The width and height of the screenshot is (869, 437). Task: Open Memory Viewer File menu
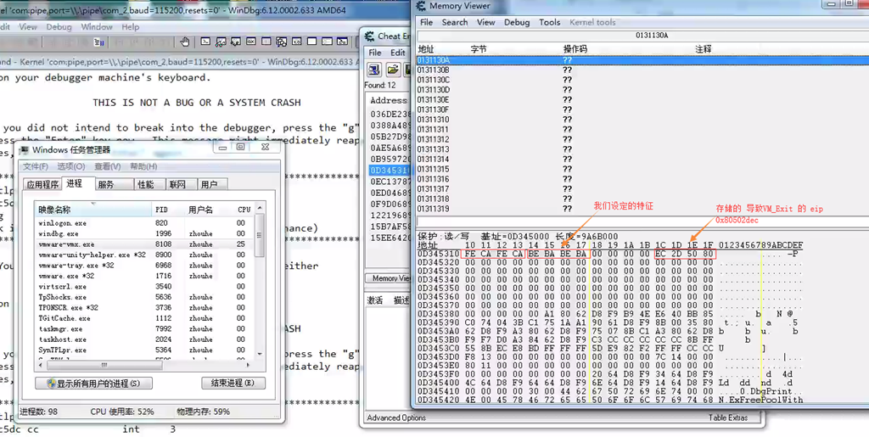point(426,22)
